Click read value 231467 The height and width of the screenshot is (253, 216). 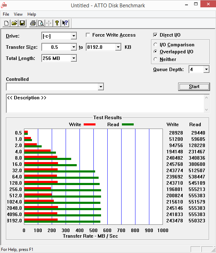(x=197, y=152)
